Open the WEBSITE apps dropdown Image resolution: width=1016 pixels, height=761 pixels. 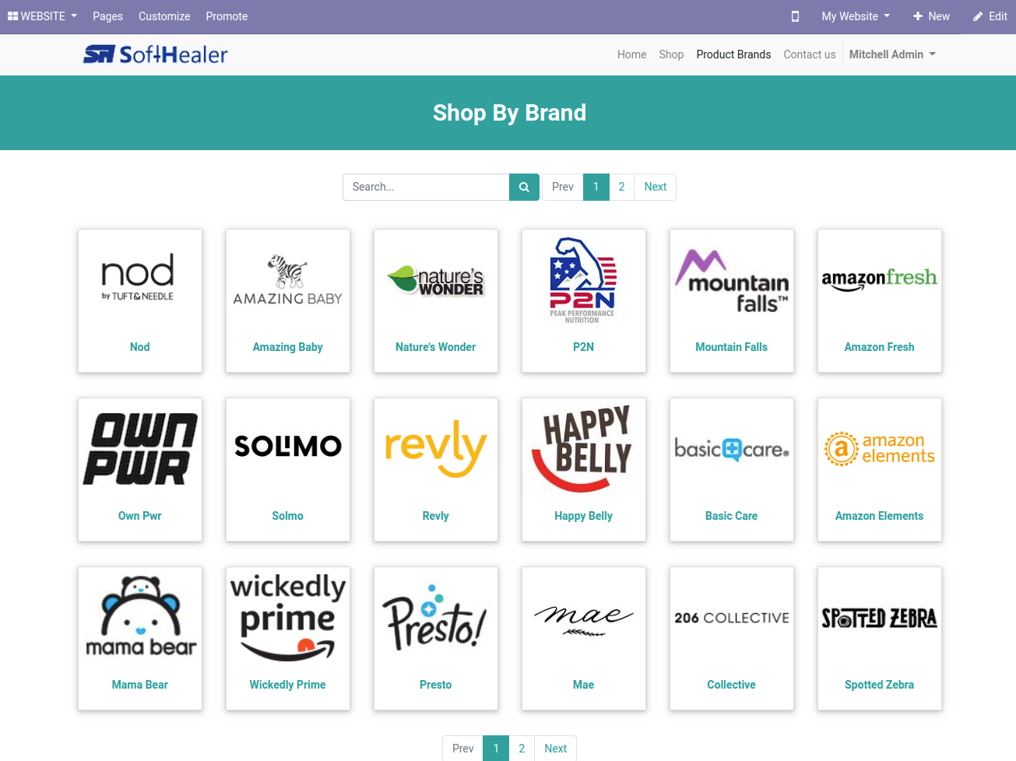tap(42, 16)
